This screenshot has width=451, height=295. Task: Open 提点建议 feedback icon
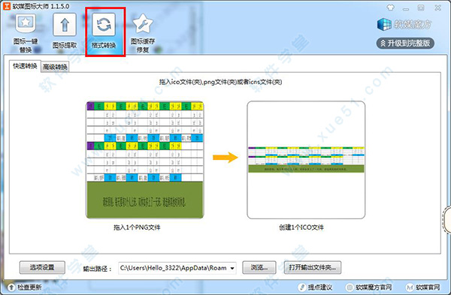pyautogui.click(x=302, y=287)
